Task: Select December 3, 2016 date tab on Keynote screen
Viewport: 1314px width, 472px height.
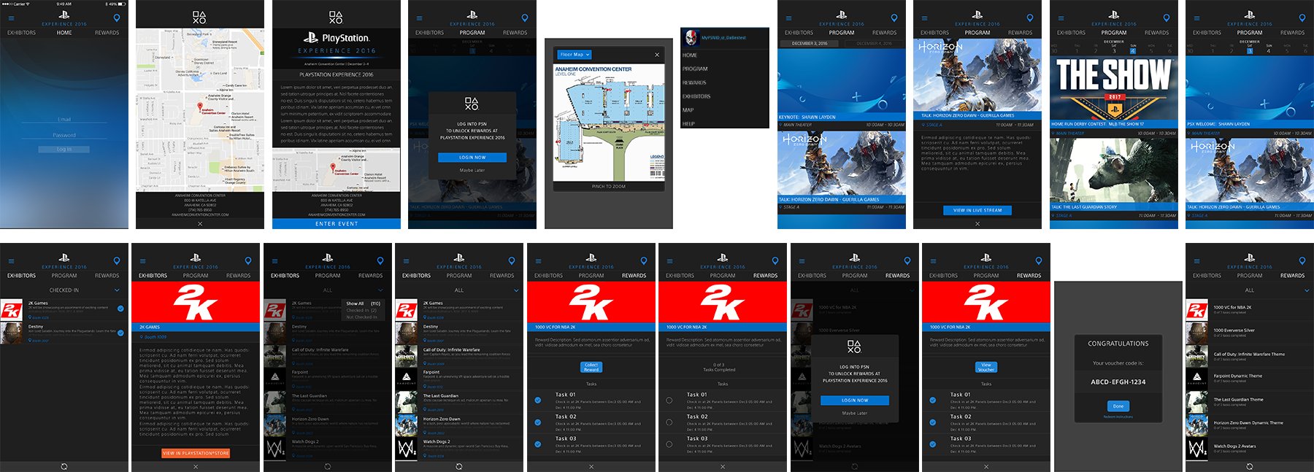Action: [x=810, y=43]
